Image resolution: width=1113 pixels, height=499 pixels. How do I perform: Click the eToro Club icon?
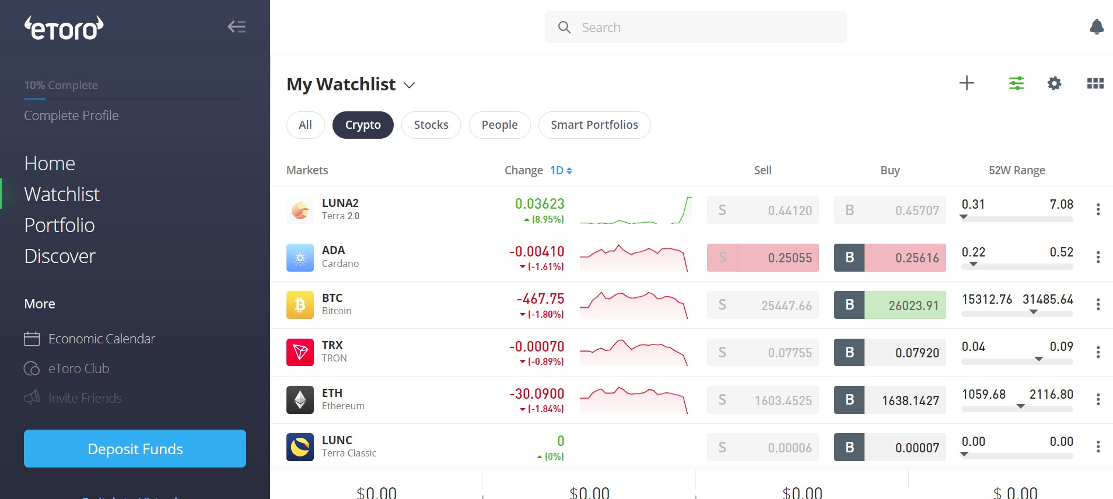(32, 368)
